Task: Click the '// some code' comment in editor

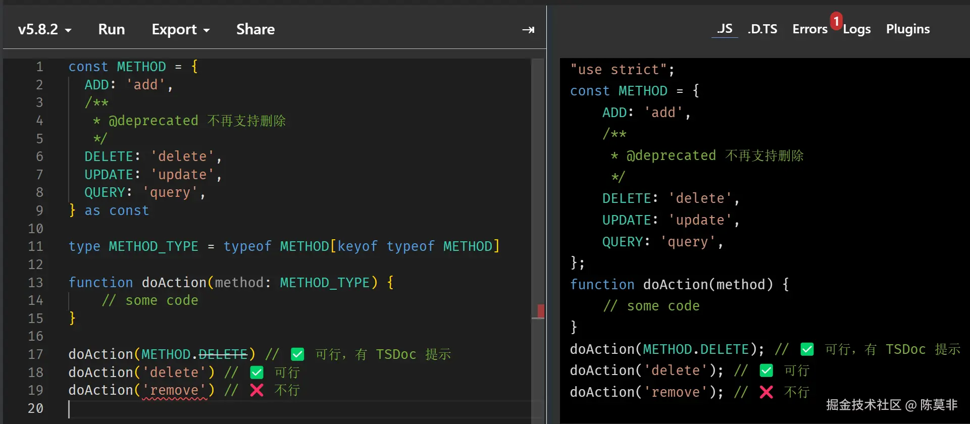Action: point(150,300)
